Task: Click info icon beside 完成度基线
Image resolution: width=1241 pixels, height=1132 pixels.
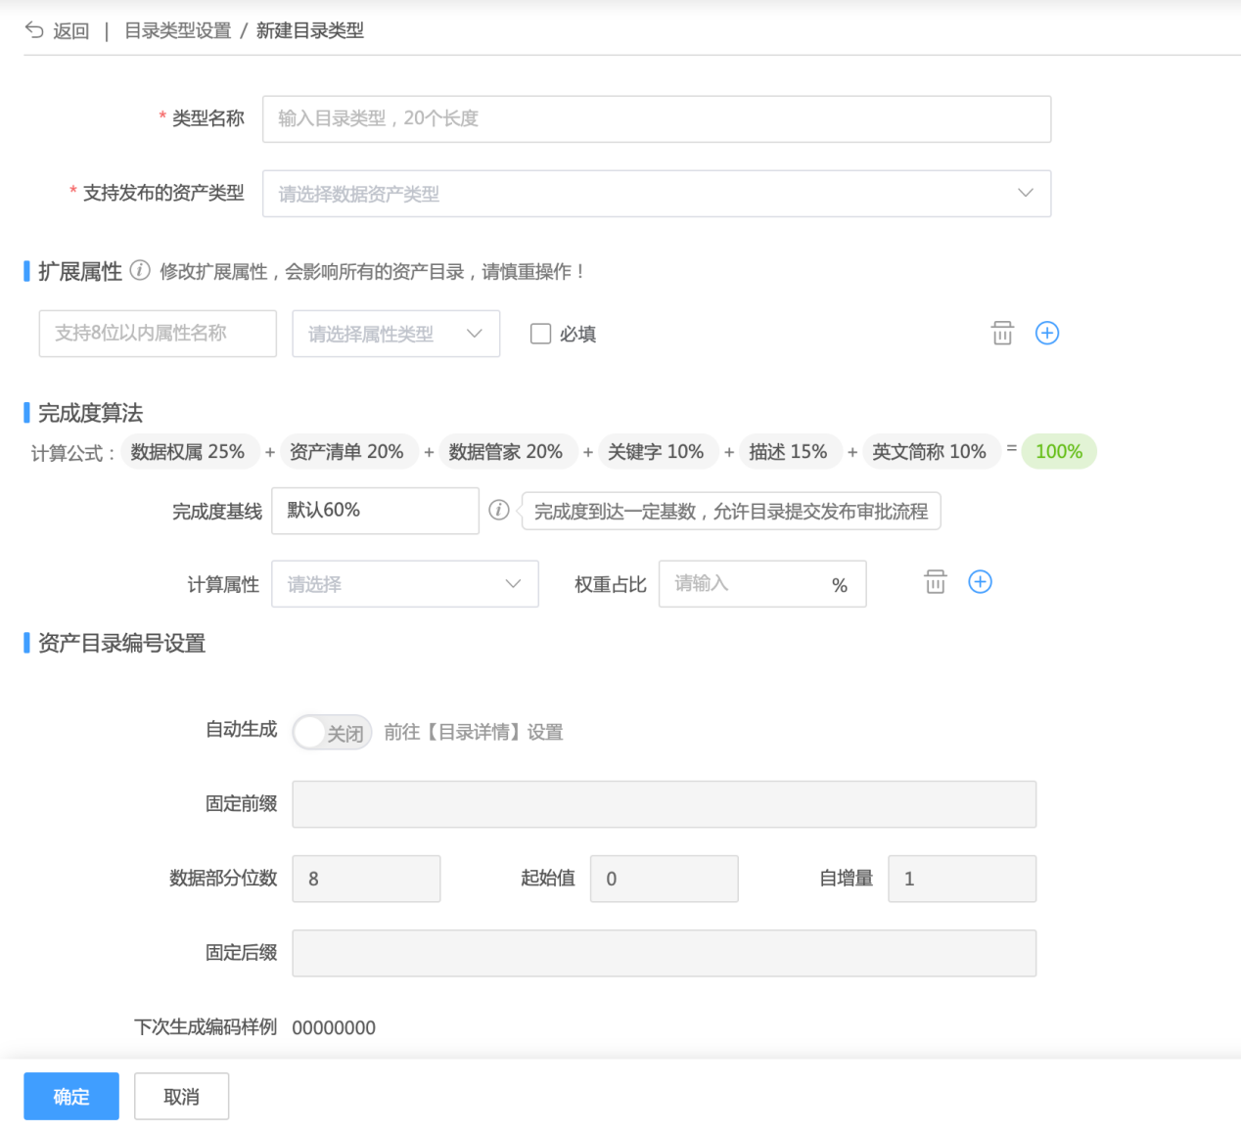Action: (x=499, y=510)
